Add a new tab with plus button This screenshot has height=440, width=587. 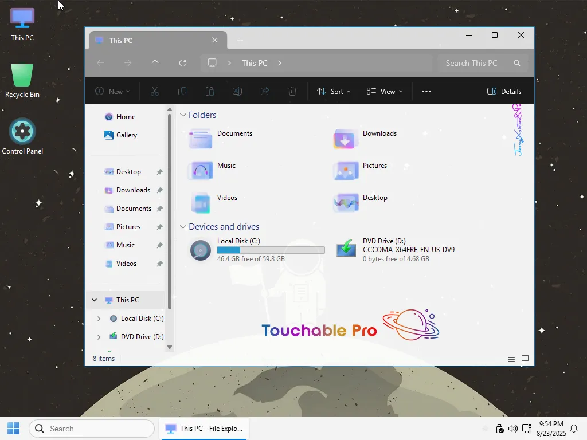click(240, 40)
